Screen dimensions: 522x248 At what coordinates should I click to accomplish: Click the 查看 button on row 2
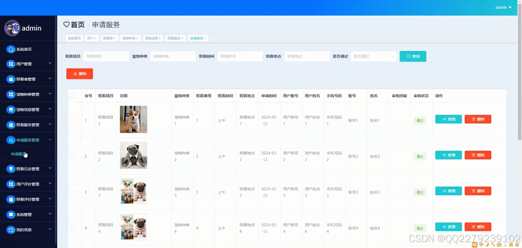(448, 155)
